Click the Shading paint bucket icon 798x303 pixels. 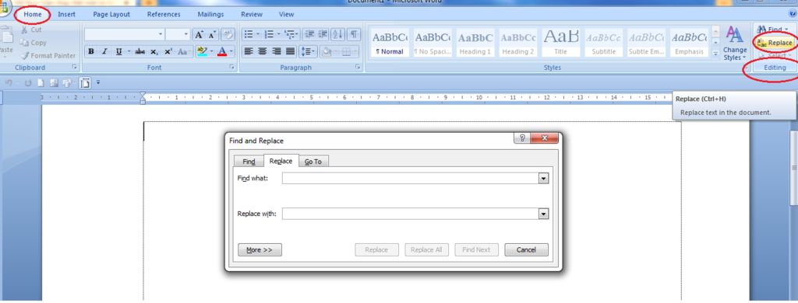coord(327,51)
